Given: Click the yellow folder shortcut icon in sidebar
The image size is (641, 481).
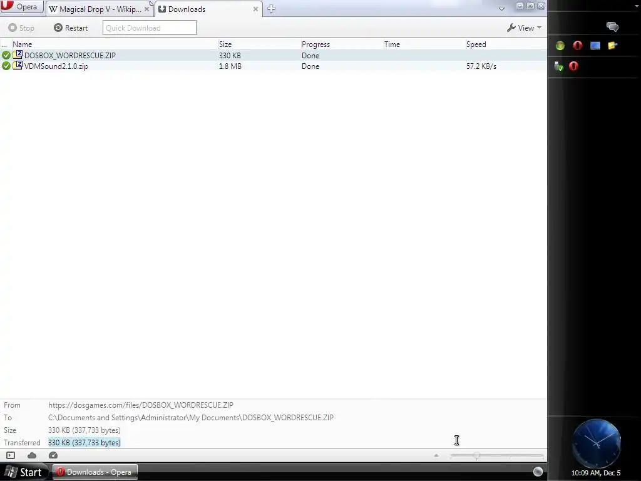Looking at the screenshot, I should click(x=612, y=45).
